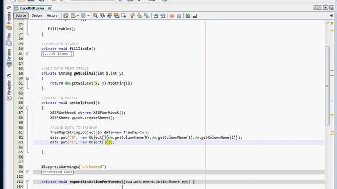Maximize editor window button
The width and height of the screenshot is (337, 189).
pyautogui.click(x=332, y=8)
